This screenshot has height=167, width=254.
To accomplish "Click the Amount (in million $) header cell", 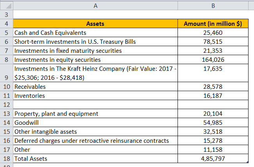I will [213, 23].
